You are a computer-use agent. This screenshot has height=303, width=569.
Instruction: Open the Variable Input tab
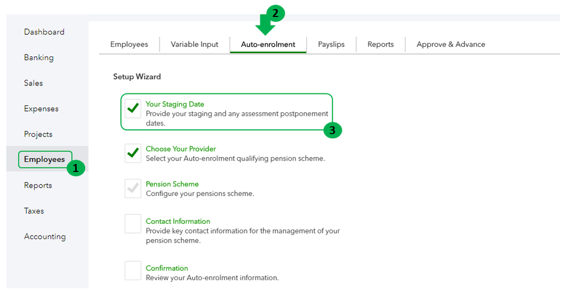[194, 44]
